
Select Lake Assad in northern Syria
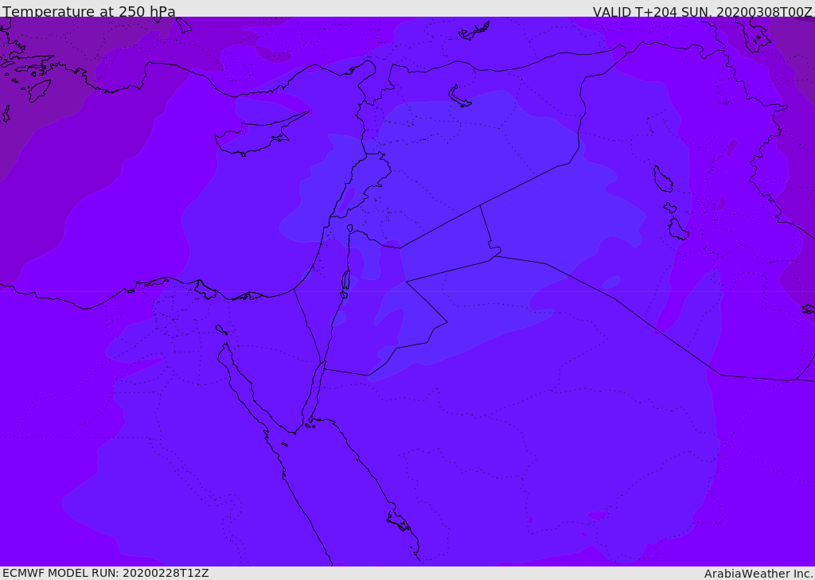click(x=460, y=96)
